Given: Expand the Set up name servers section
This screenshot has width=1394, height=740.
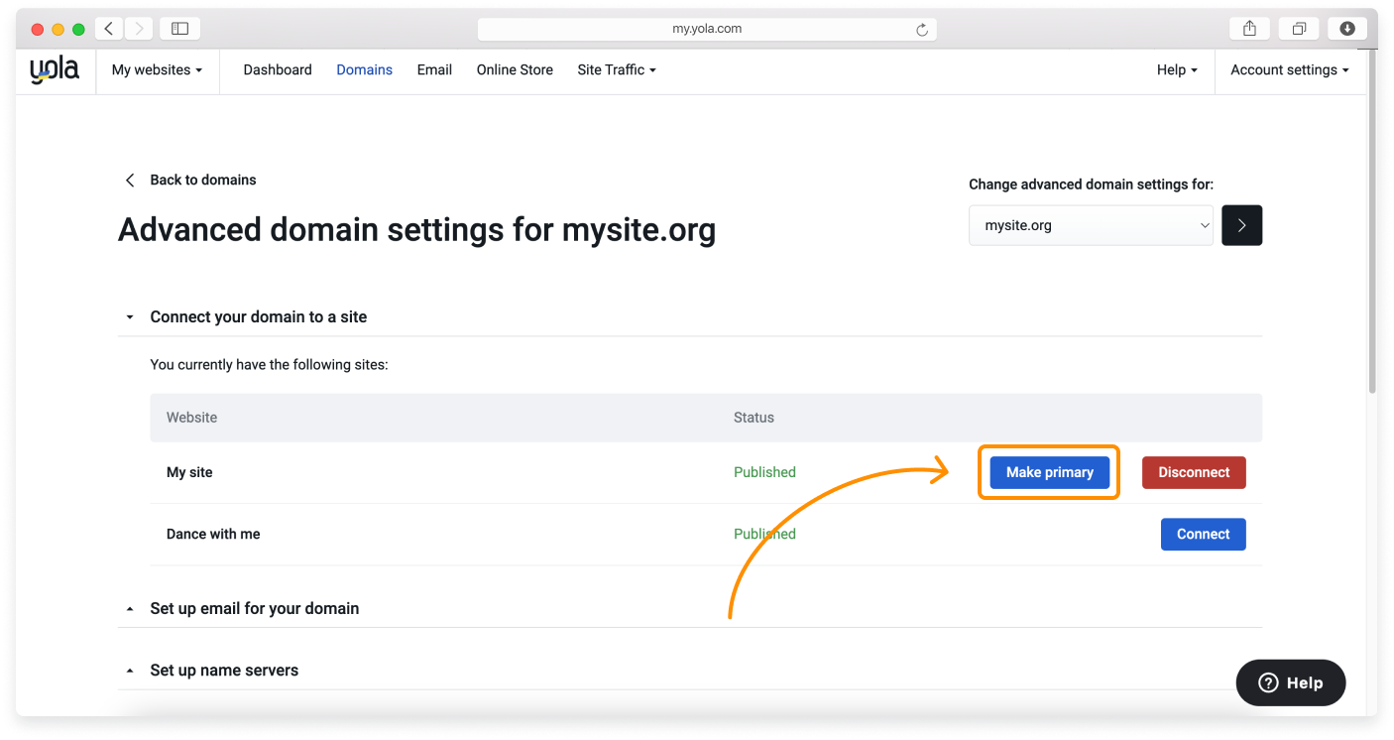Looking at the screenshot, I should (130, 670).
